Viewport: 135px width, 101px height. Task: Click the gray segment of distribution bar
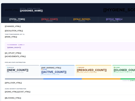(24, 79)
